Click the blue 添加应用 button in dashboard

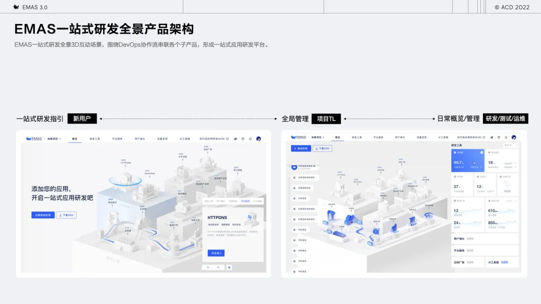pyautogui.click(x=301, y=148)
